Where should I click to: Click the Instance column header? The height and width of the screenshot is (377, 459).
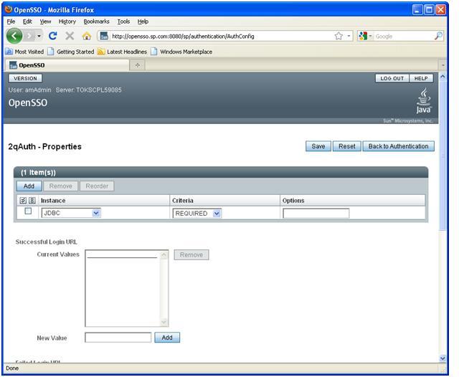pyautogui.click(x=53, y=201)
